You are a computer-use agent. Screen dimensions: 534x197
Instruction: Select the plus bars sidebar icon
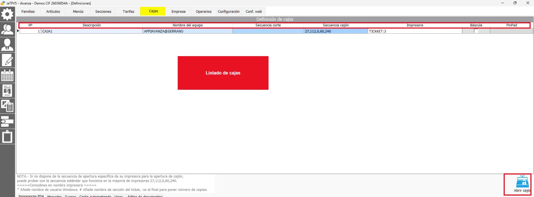coord(7,121)
